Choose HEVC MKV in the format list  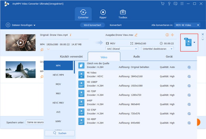(58, 103)
